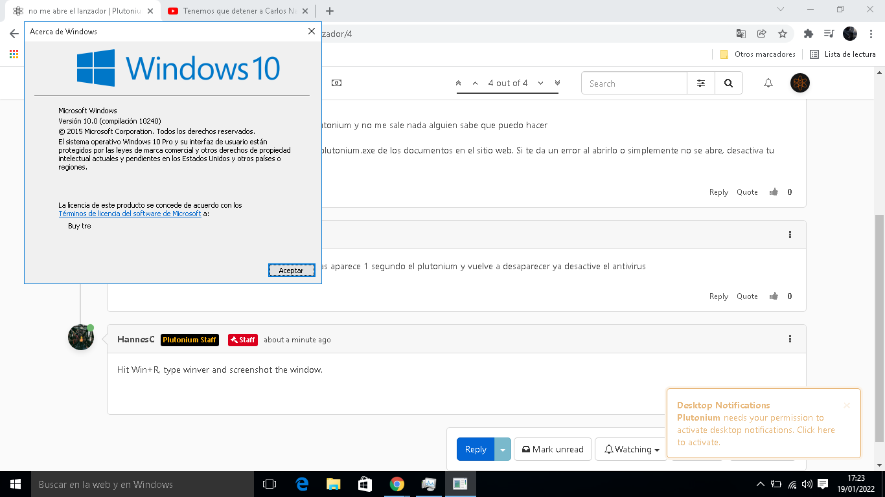Viewport: 885px width, 497px height.
Task: Select the 'no me abre el lanzador' Plutonium tab
Action: [x=84, y=11]
